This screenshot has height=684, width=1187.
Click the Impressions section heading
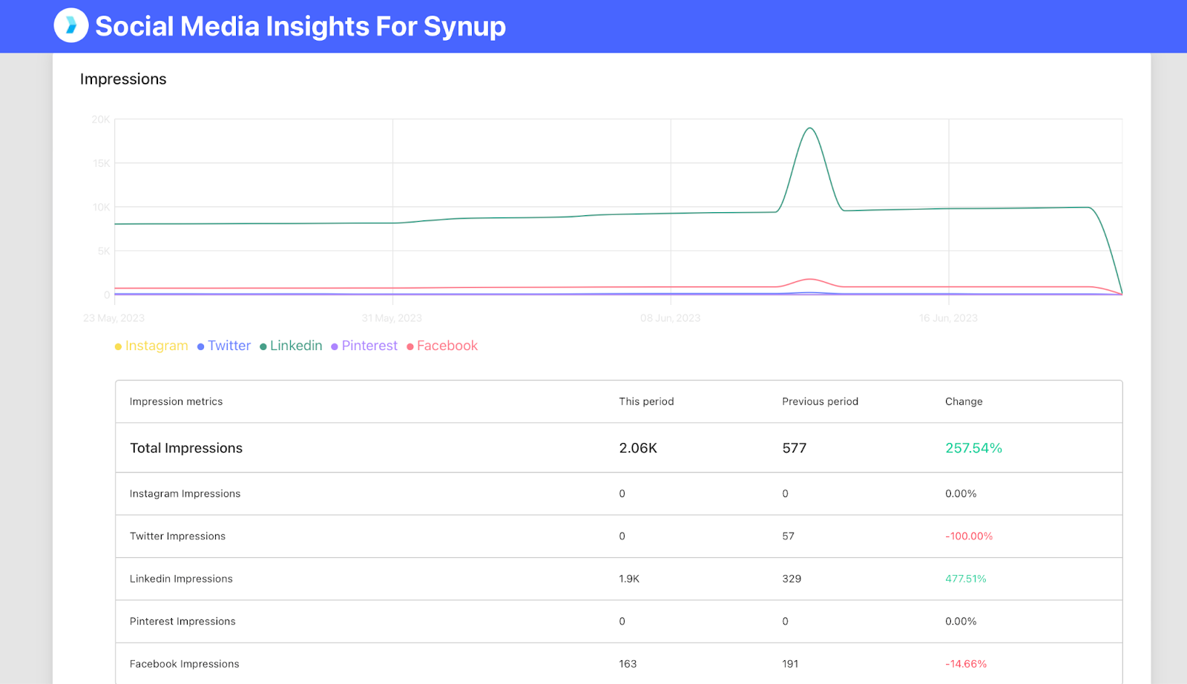pos(123,79)
